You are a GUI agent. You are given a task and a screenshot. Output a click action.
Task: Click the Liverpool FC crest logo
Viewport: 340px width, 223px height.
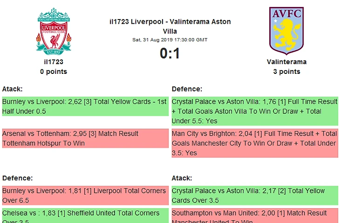pos(54,31)
